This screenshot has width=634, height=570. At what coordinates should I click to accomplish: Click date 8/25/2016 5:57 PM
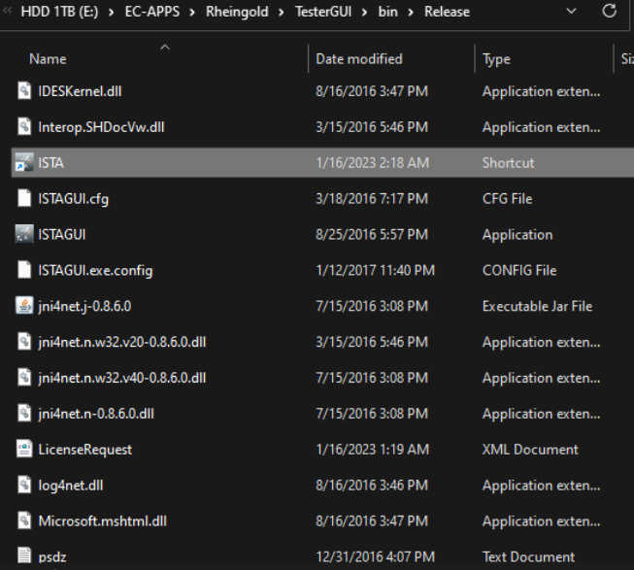click(372, 234)
